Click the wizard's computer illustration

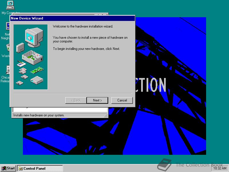31,57
